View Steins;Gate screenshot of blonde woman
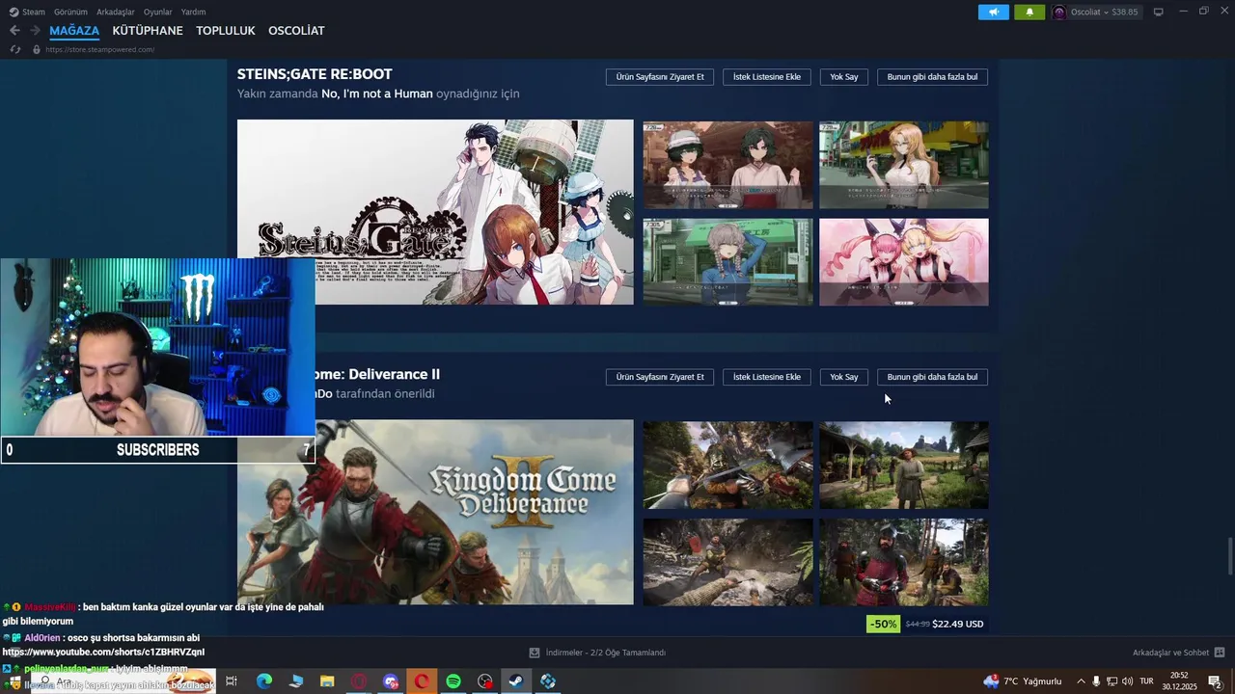The height and width of the screenshot is (694, 1235). point(904,165)
